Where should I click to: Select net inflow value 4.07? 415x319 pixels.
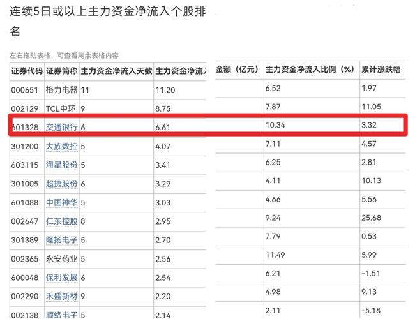[163, 146]
